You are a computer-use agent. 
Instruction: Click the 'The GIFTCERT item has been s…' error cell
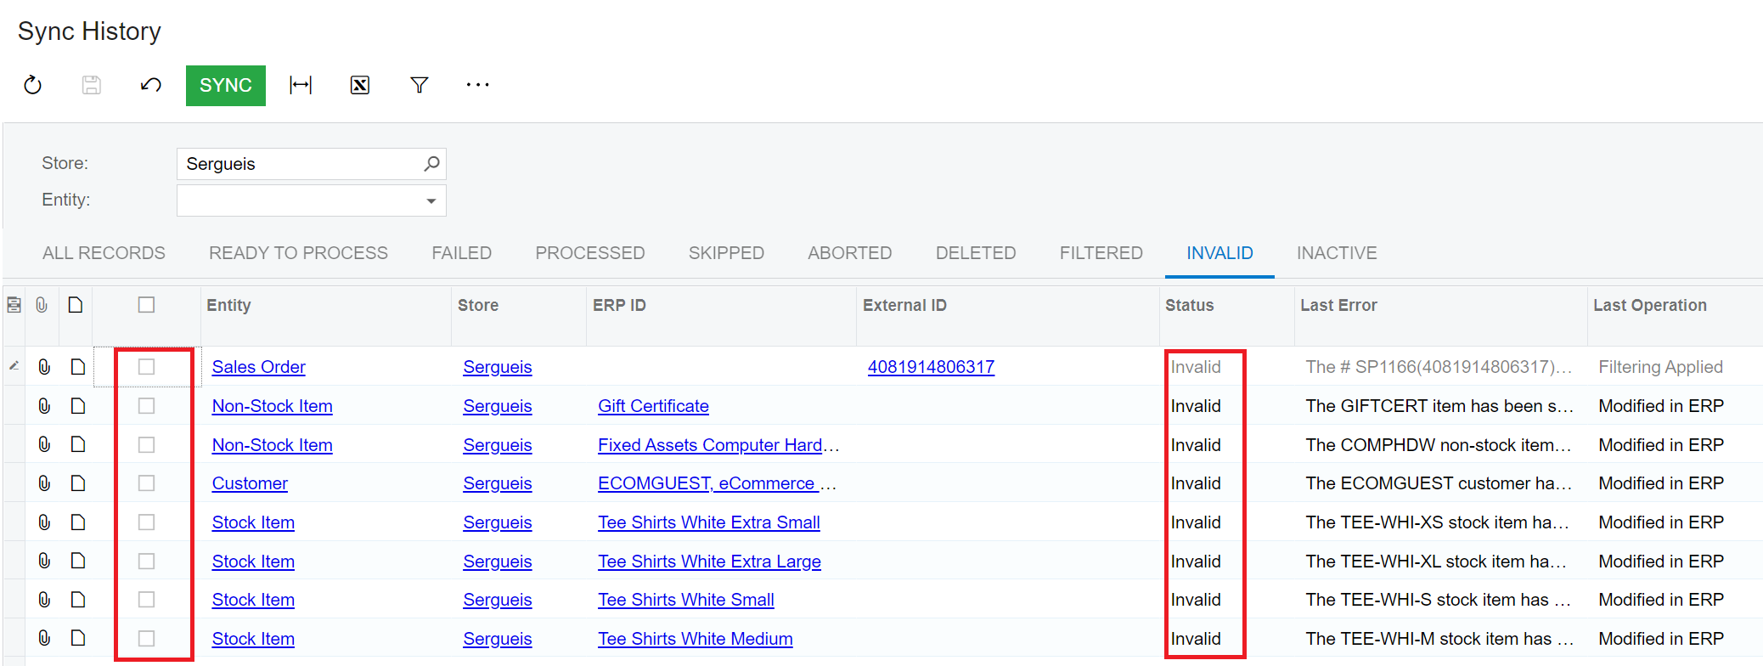[x=1439, y=406]
